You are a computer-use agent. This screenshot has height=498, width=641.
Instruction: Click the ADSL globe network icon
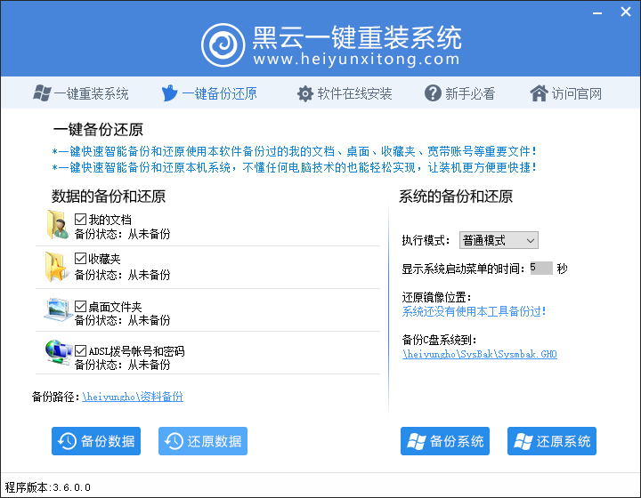point(59,352)
